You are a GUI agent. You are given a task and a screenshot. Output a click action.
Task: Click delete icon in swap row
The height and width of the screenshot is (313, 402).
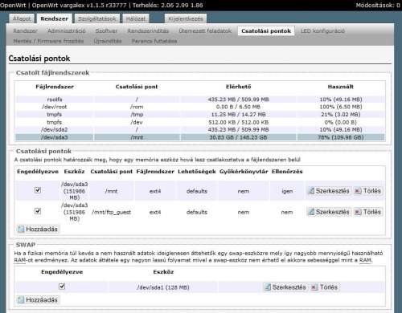[314, 287]
